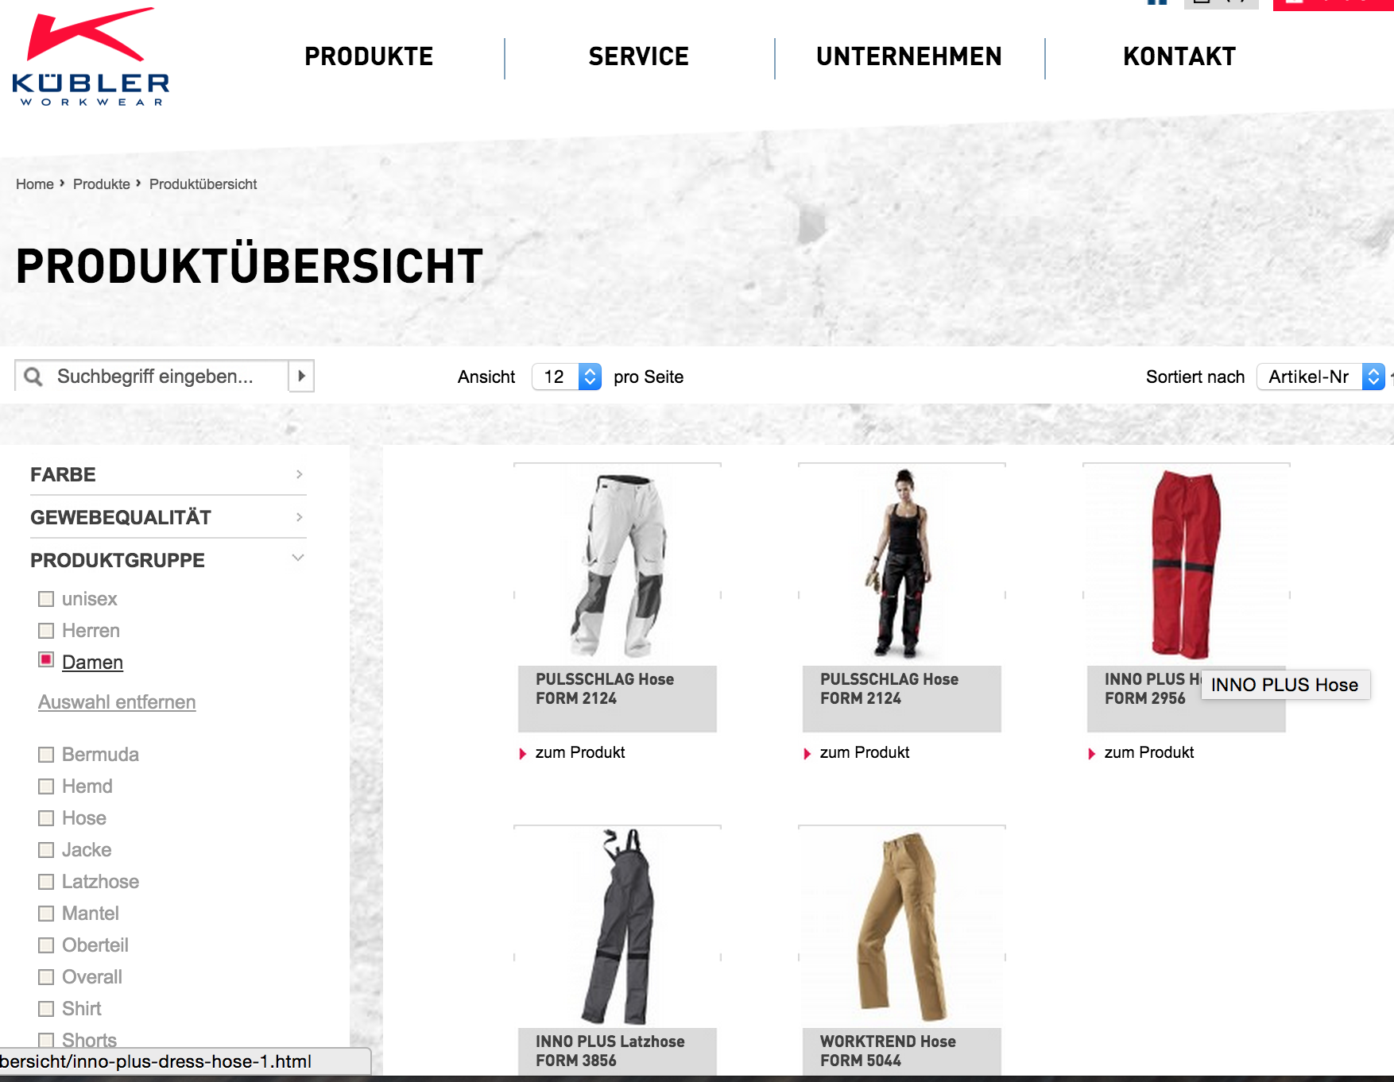Open the SERVICE menu
Viewport: 1394px width, 1082px height.
point(639,56)
